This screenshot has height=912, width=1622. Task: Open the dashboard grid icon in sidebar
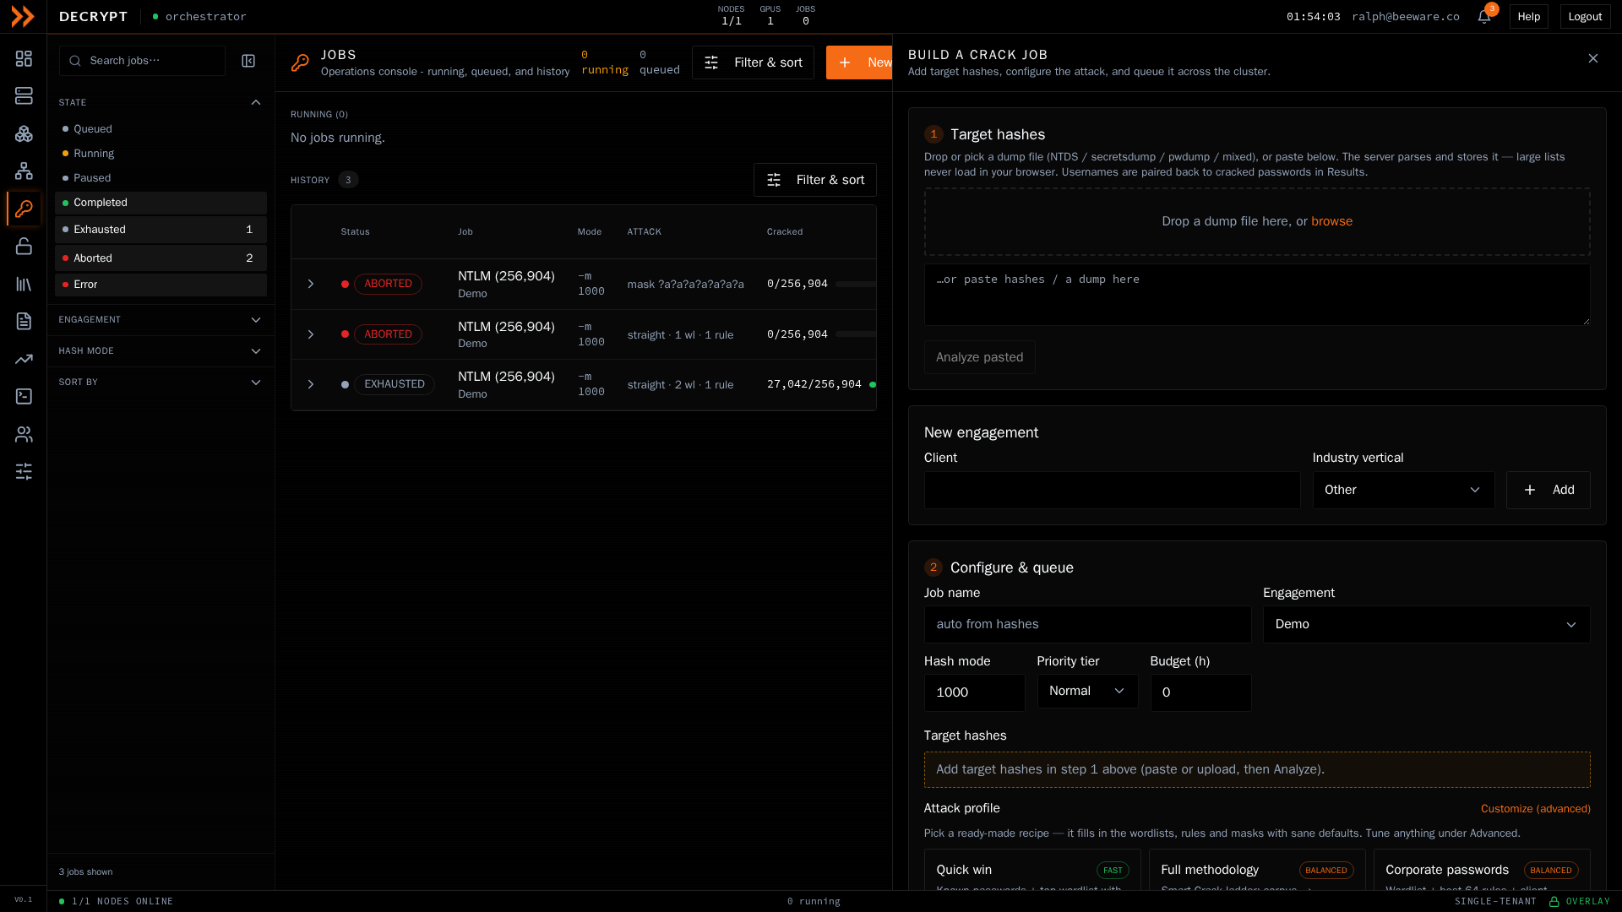(x=24, y=58)
